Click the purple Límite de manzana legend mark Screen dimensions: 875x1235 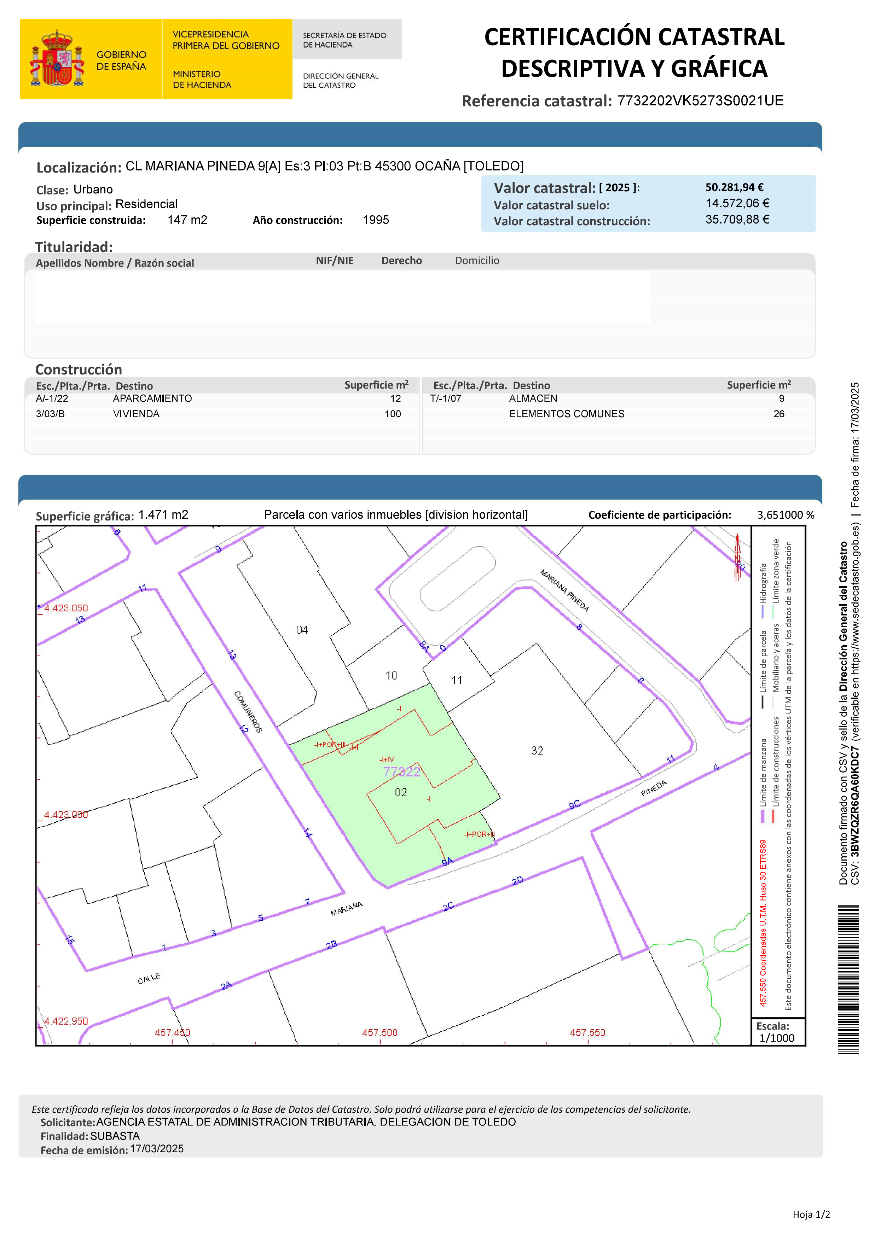click(763, 816)
